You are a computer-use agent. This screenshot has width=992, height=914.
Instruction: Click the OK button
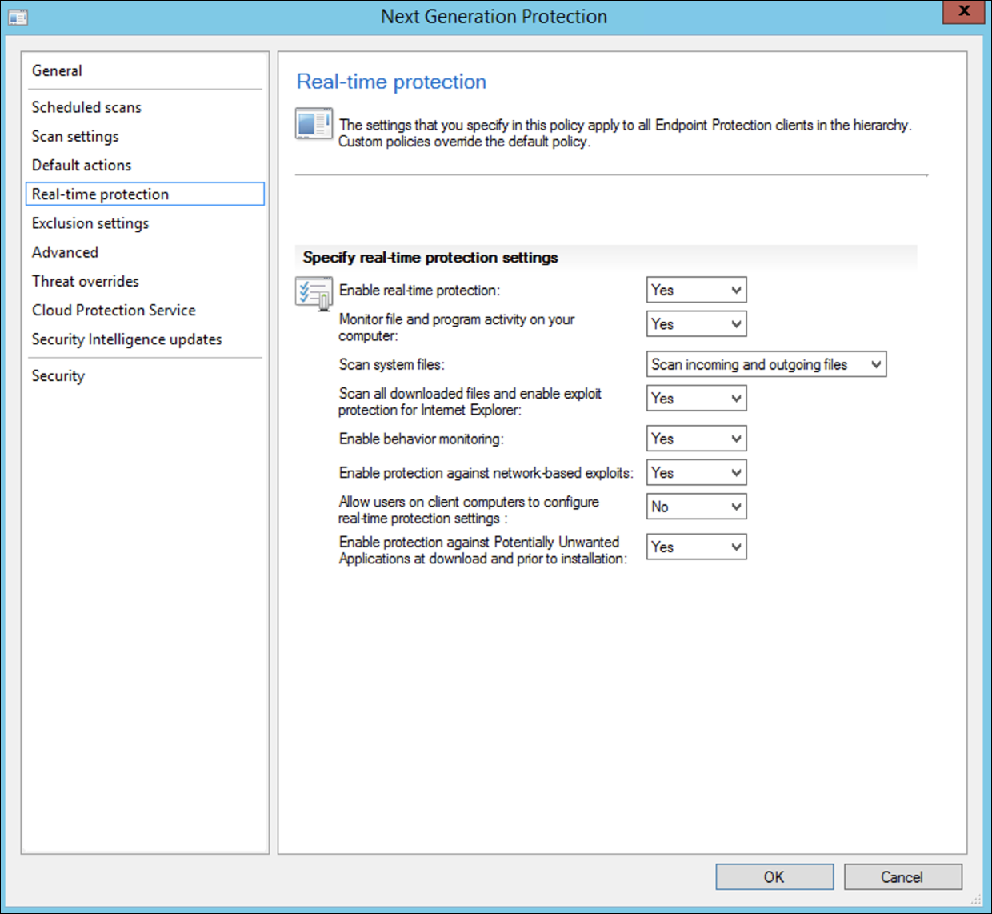[x=774, y=877]
